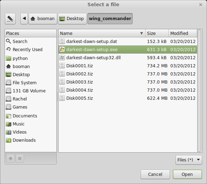Select the wing_commander path button
Viewport: 207px width, 184px height.
pyautogui.click(x=110, y=19)
